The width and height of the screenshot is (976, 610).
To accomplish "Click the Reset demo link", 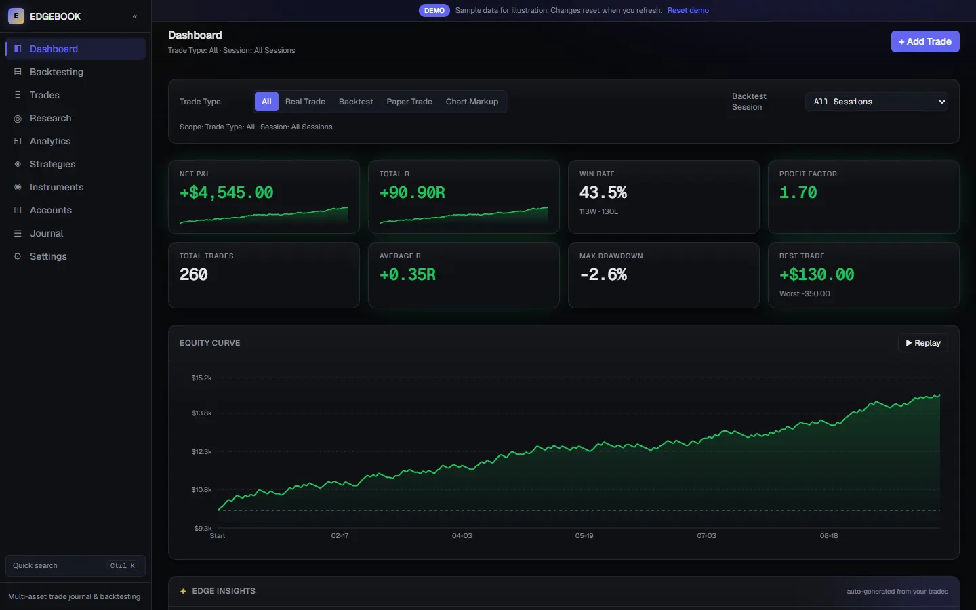I will point(688,10).
